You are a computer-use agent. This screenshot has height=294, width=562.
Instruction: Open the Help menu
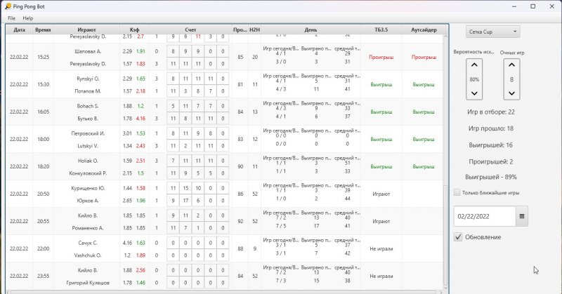coord(27,18)
